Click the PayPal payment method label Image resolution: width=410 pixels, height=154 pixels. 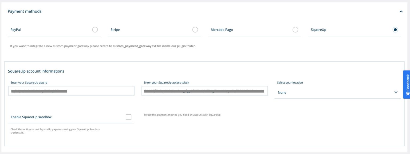click(x=15, y=30)
